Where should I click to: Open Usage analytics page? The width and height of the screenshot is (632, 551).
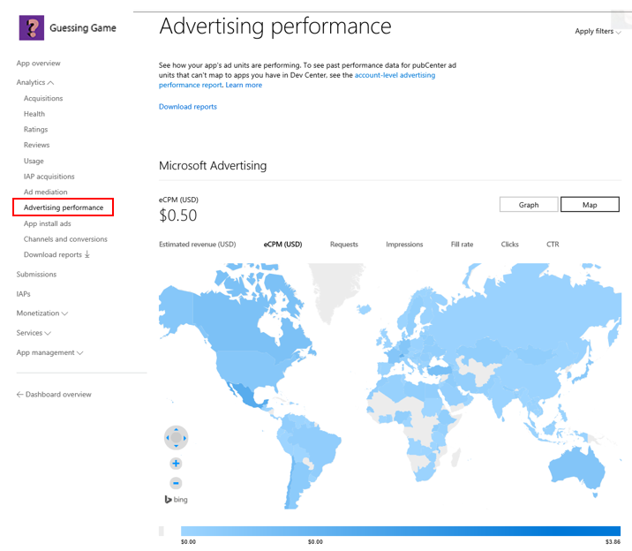point(34,161)
